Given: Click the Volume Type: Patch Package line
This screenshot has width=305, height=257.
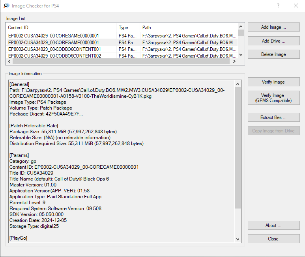Looking at the screenshot, I should click(x=41, y=108).
